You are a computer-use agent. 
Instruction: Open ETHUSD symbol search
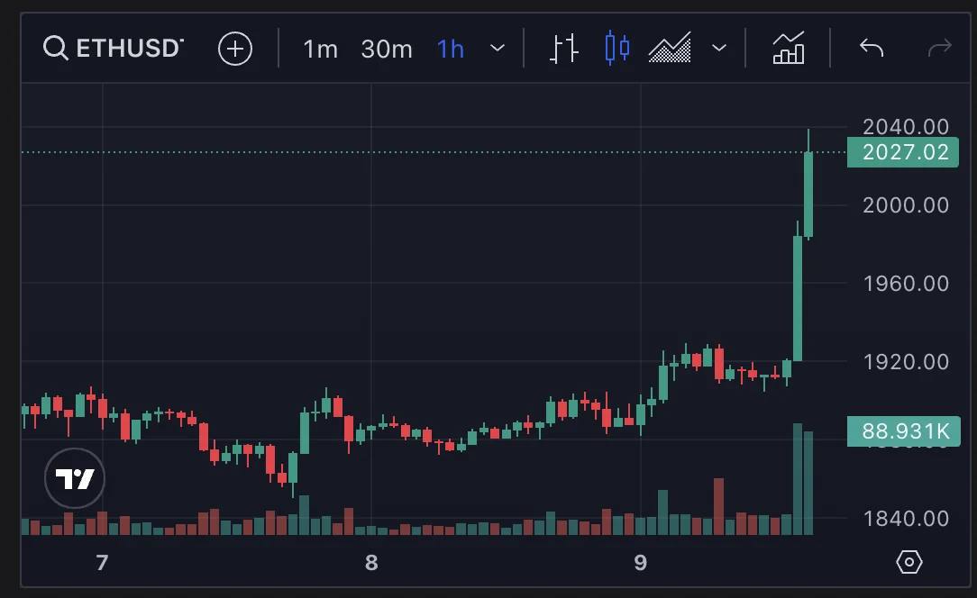(114, 48)
